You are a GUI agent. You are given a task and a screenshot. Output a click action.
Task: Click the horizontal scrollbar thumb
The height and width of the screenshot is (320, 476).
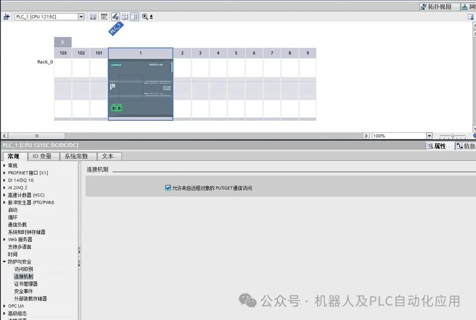click(37, 136)
